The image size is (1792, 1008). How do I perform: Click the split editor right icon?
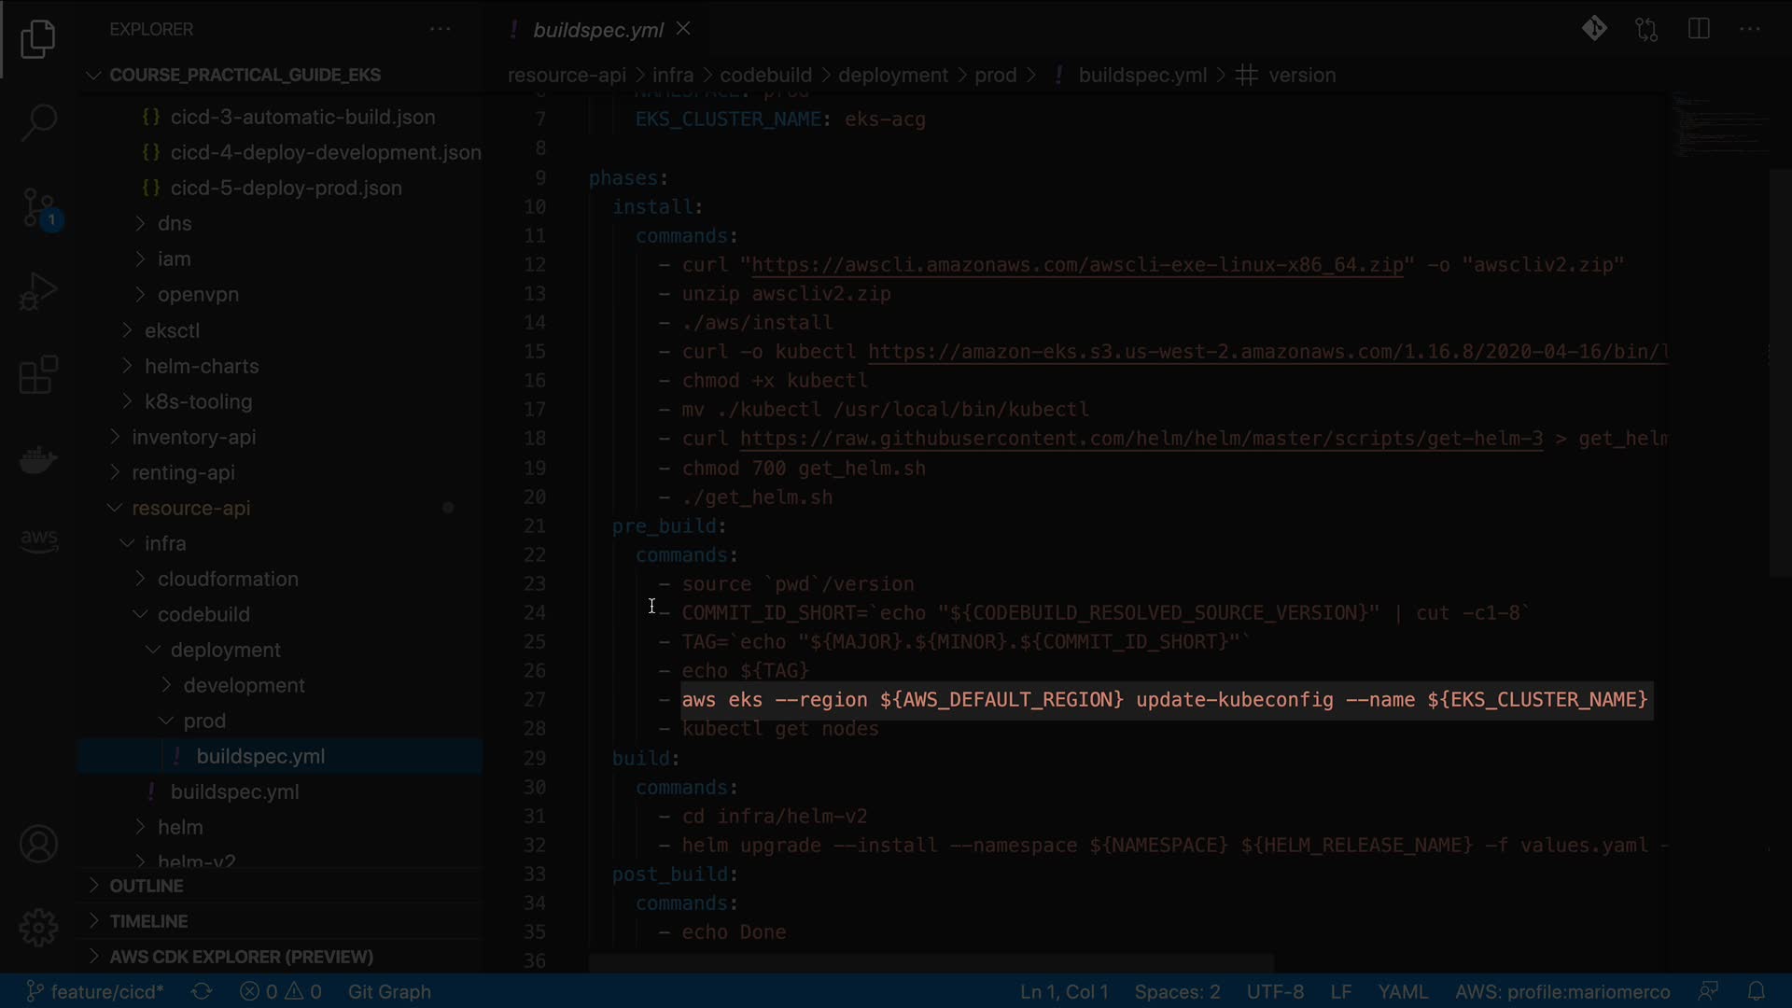pos(1699,29)
